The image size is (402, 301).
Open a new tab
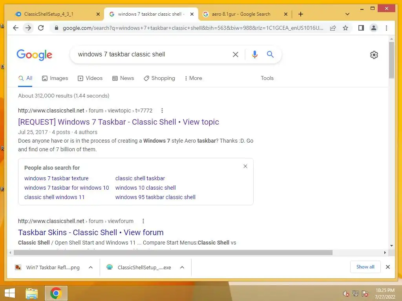tap(301, 14)
